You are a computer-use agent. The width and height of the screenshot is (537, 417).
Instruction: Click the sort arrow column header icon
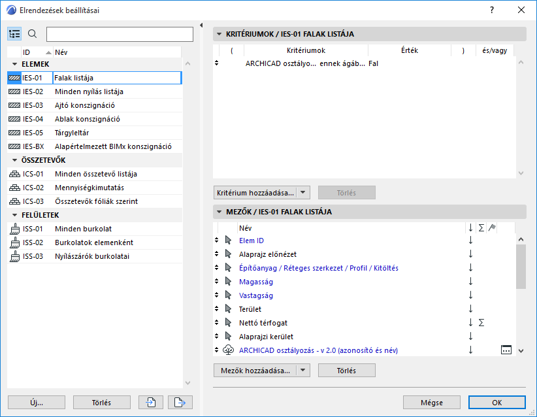click(470, 227)
